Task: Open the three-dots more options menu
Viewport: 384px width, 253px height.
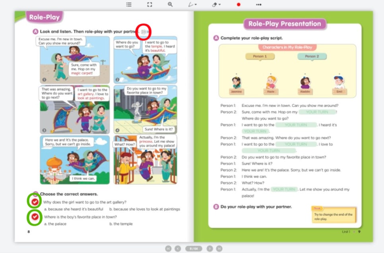Action: pos(259,4)
